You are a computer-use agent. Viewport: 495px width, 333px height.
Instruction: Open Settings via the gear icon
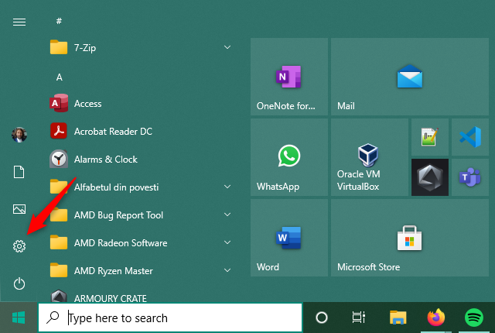pyautogui.click(x=19, y=246)
